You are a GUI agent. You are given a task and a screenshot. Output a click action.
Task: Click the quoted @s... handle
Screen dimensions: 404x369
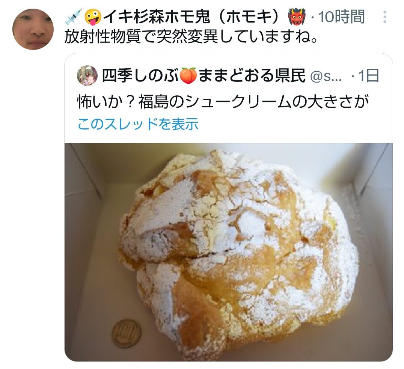click(x=326, y=76)
